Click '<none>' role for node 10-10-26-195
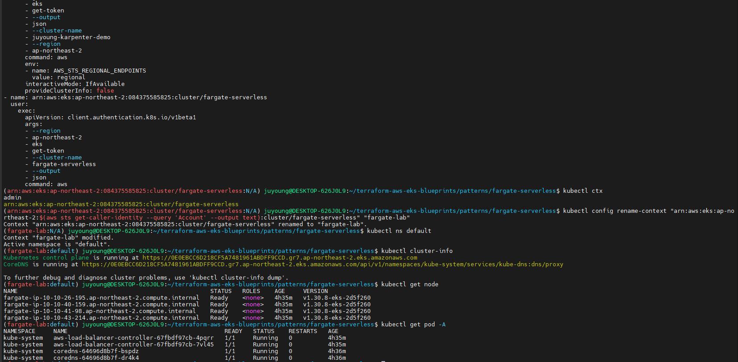This screenshot has width=738, height=362. 253,298
